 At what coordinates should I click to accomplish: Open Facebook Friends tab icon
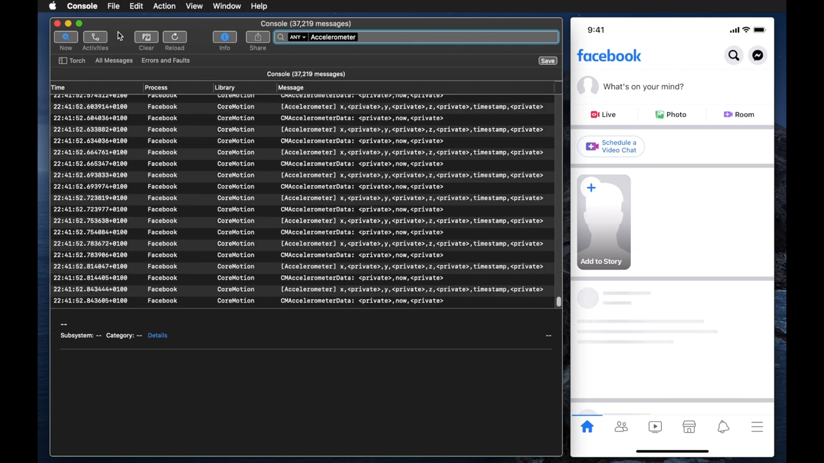click(621, 427)
